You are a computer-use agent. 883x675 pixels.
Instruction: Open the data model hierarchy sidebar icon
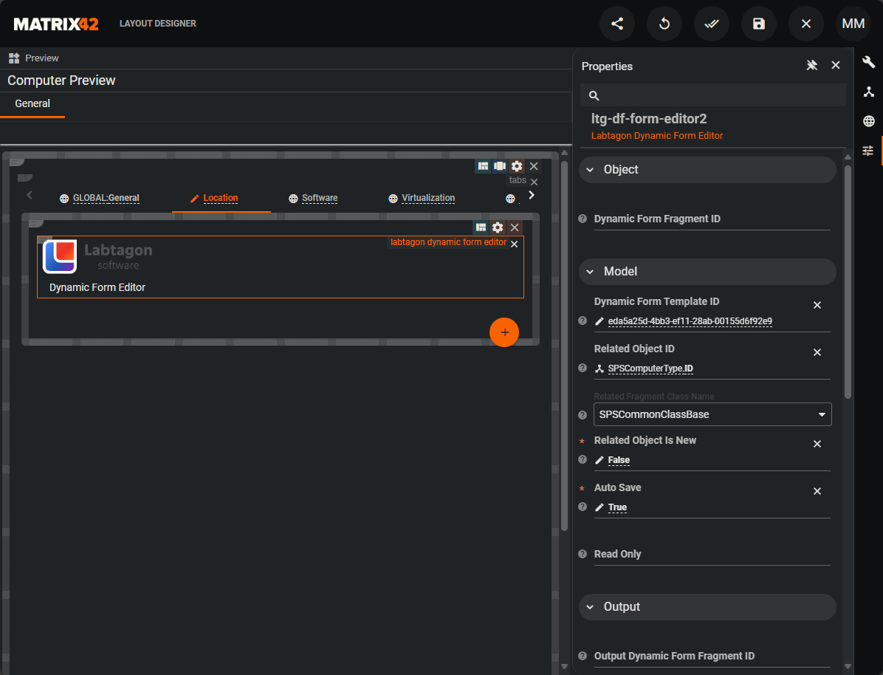point(869,92)
